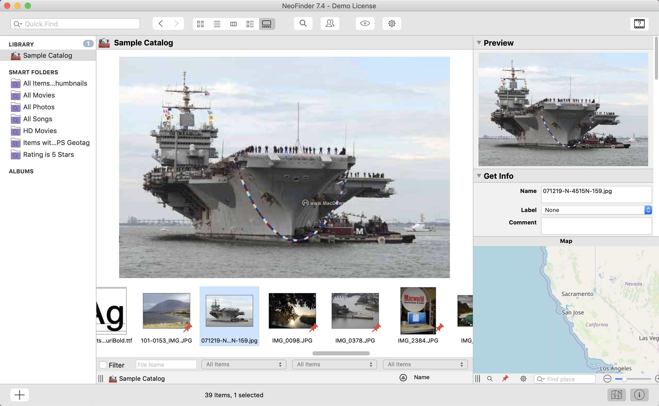
Task: Open the Label None dropdown
Action: [x=596, y=210]
